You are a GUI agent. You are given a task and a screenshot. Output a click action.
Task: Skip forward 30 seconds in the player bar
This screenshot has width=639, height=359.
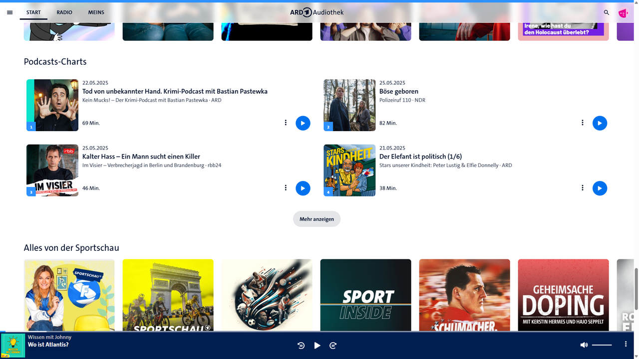333,345
